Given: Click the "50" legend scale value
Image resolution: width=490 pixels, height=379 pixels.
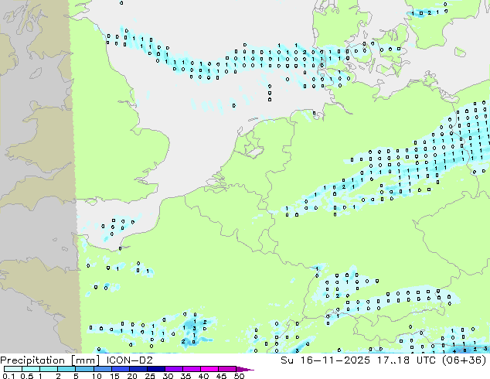Looking at the screenshot, I should click(x=239, y=376).
